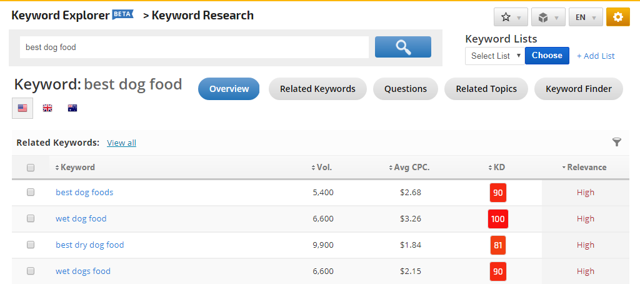Sort table by Relevance column
The width and height of the screenshot is (640, 284).
pos(586,168)
